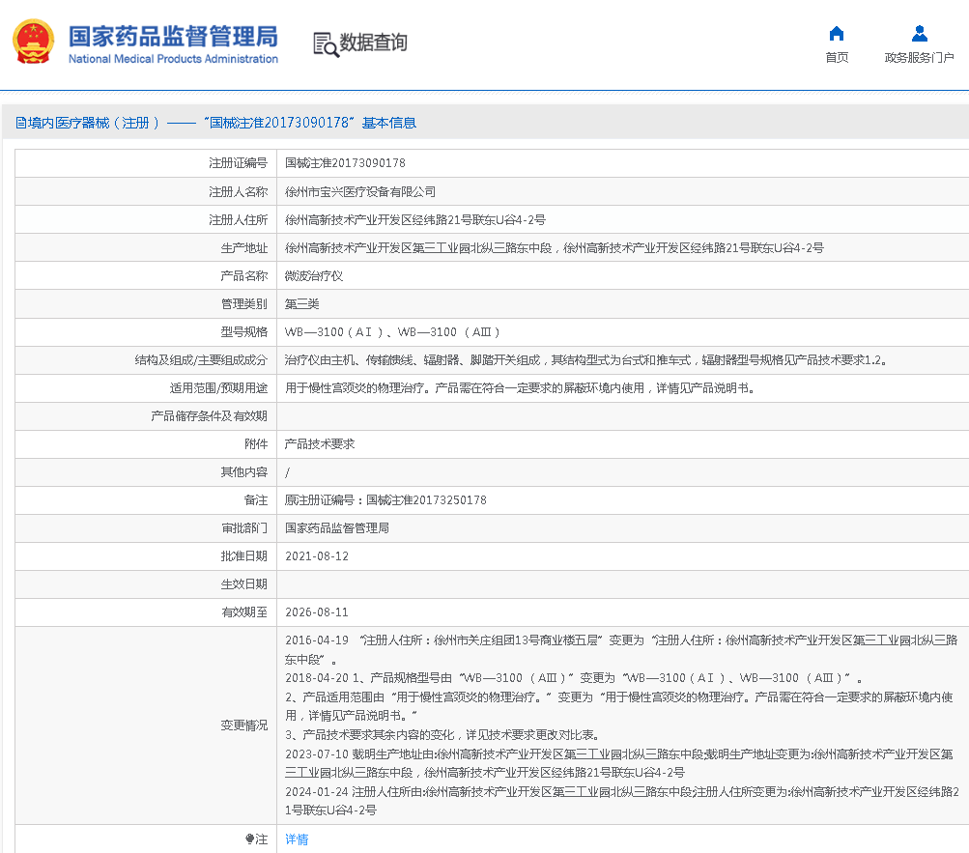Click the 注册人名称 row label
Viewport: 969px width, 853px height.
coord(238,191)
